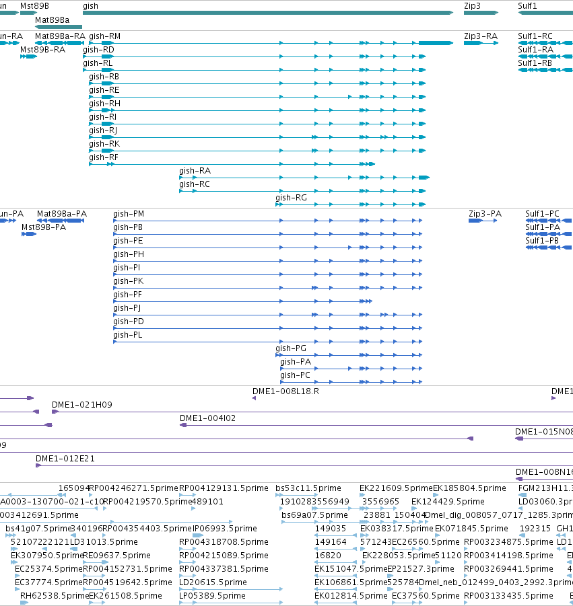Click the gish-RA transcript label
Viewport: 573px width, 606px height.
(195, 171)
